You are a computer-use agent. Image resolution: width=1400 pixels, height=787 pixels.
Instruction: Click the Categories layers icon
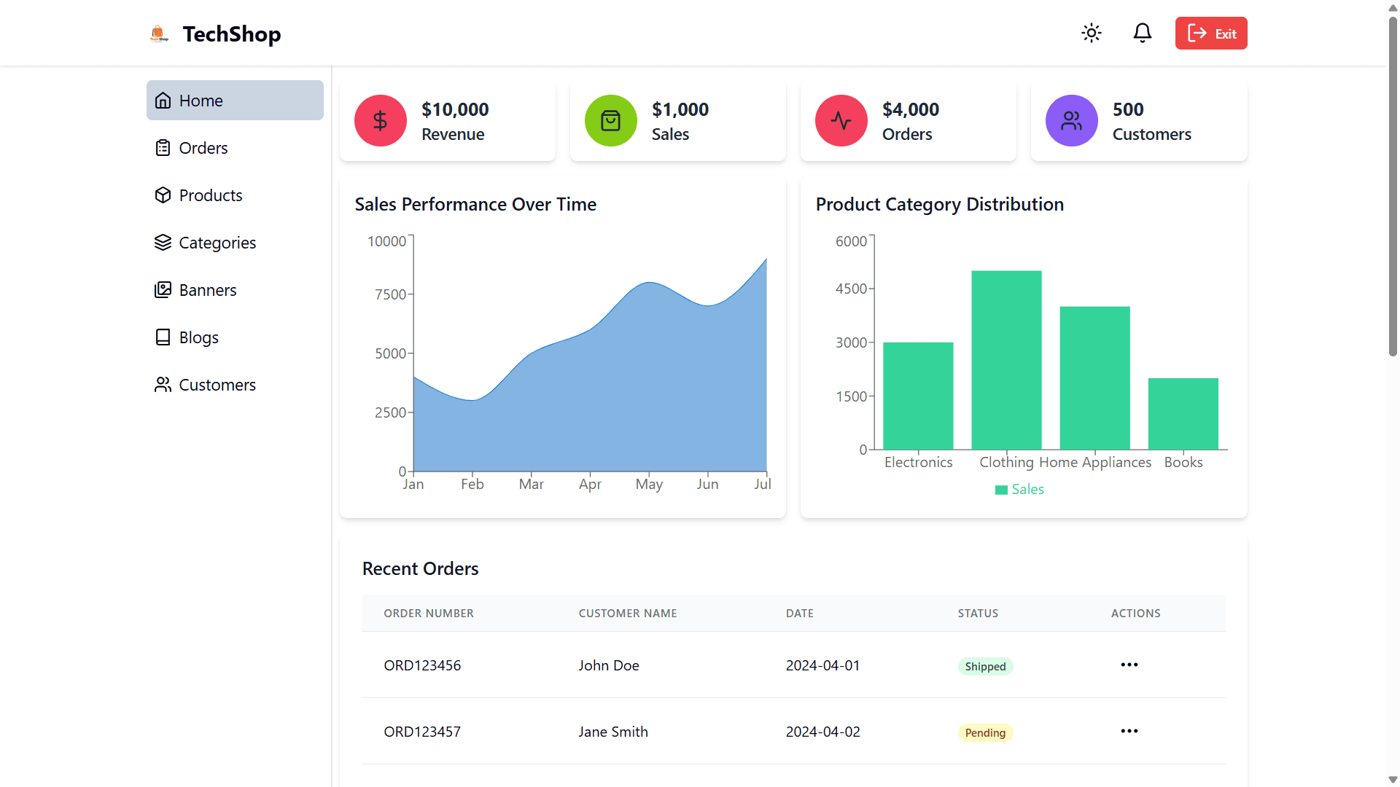163,243
